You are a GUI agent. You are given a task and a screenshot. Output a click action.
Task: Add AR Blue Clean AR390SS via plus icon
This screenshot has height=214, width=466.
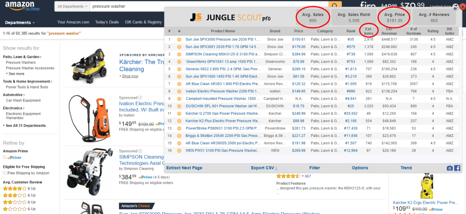coord(179,143)
